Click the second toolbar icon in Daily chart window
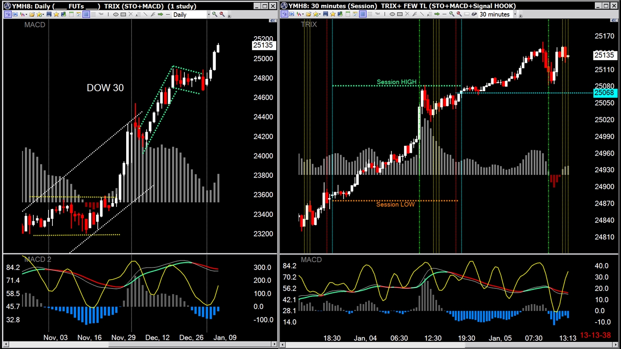621x349 pixels. 15,14
